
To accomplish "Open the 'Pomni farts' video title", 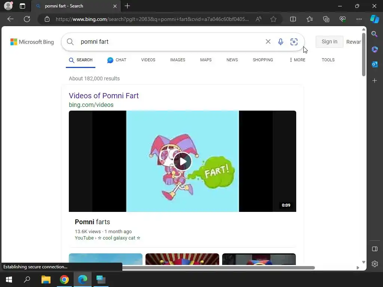I will 92,222.
